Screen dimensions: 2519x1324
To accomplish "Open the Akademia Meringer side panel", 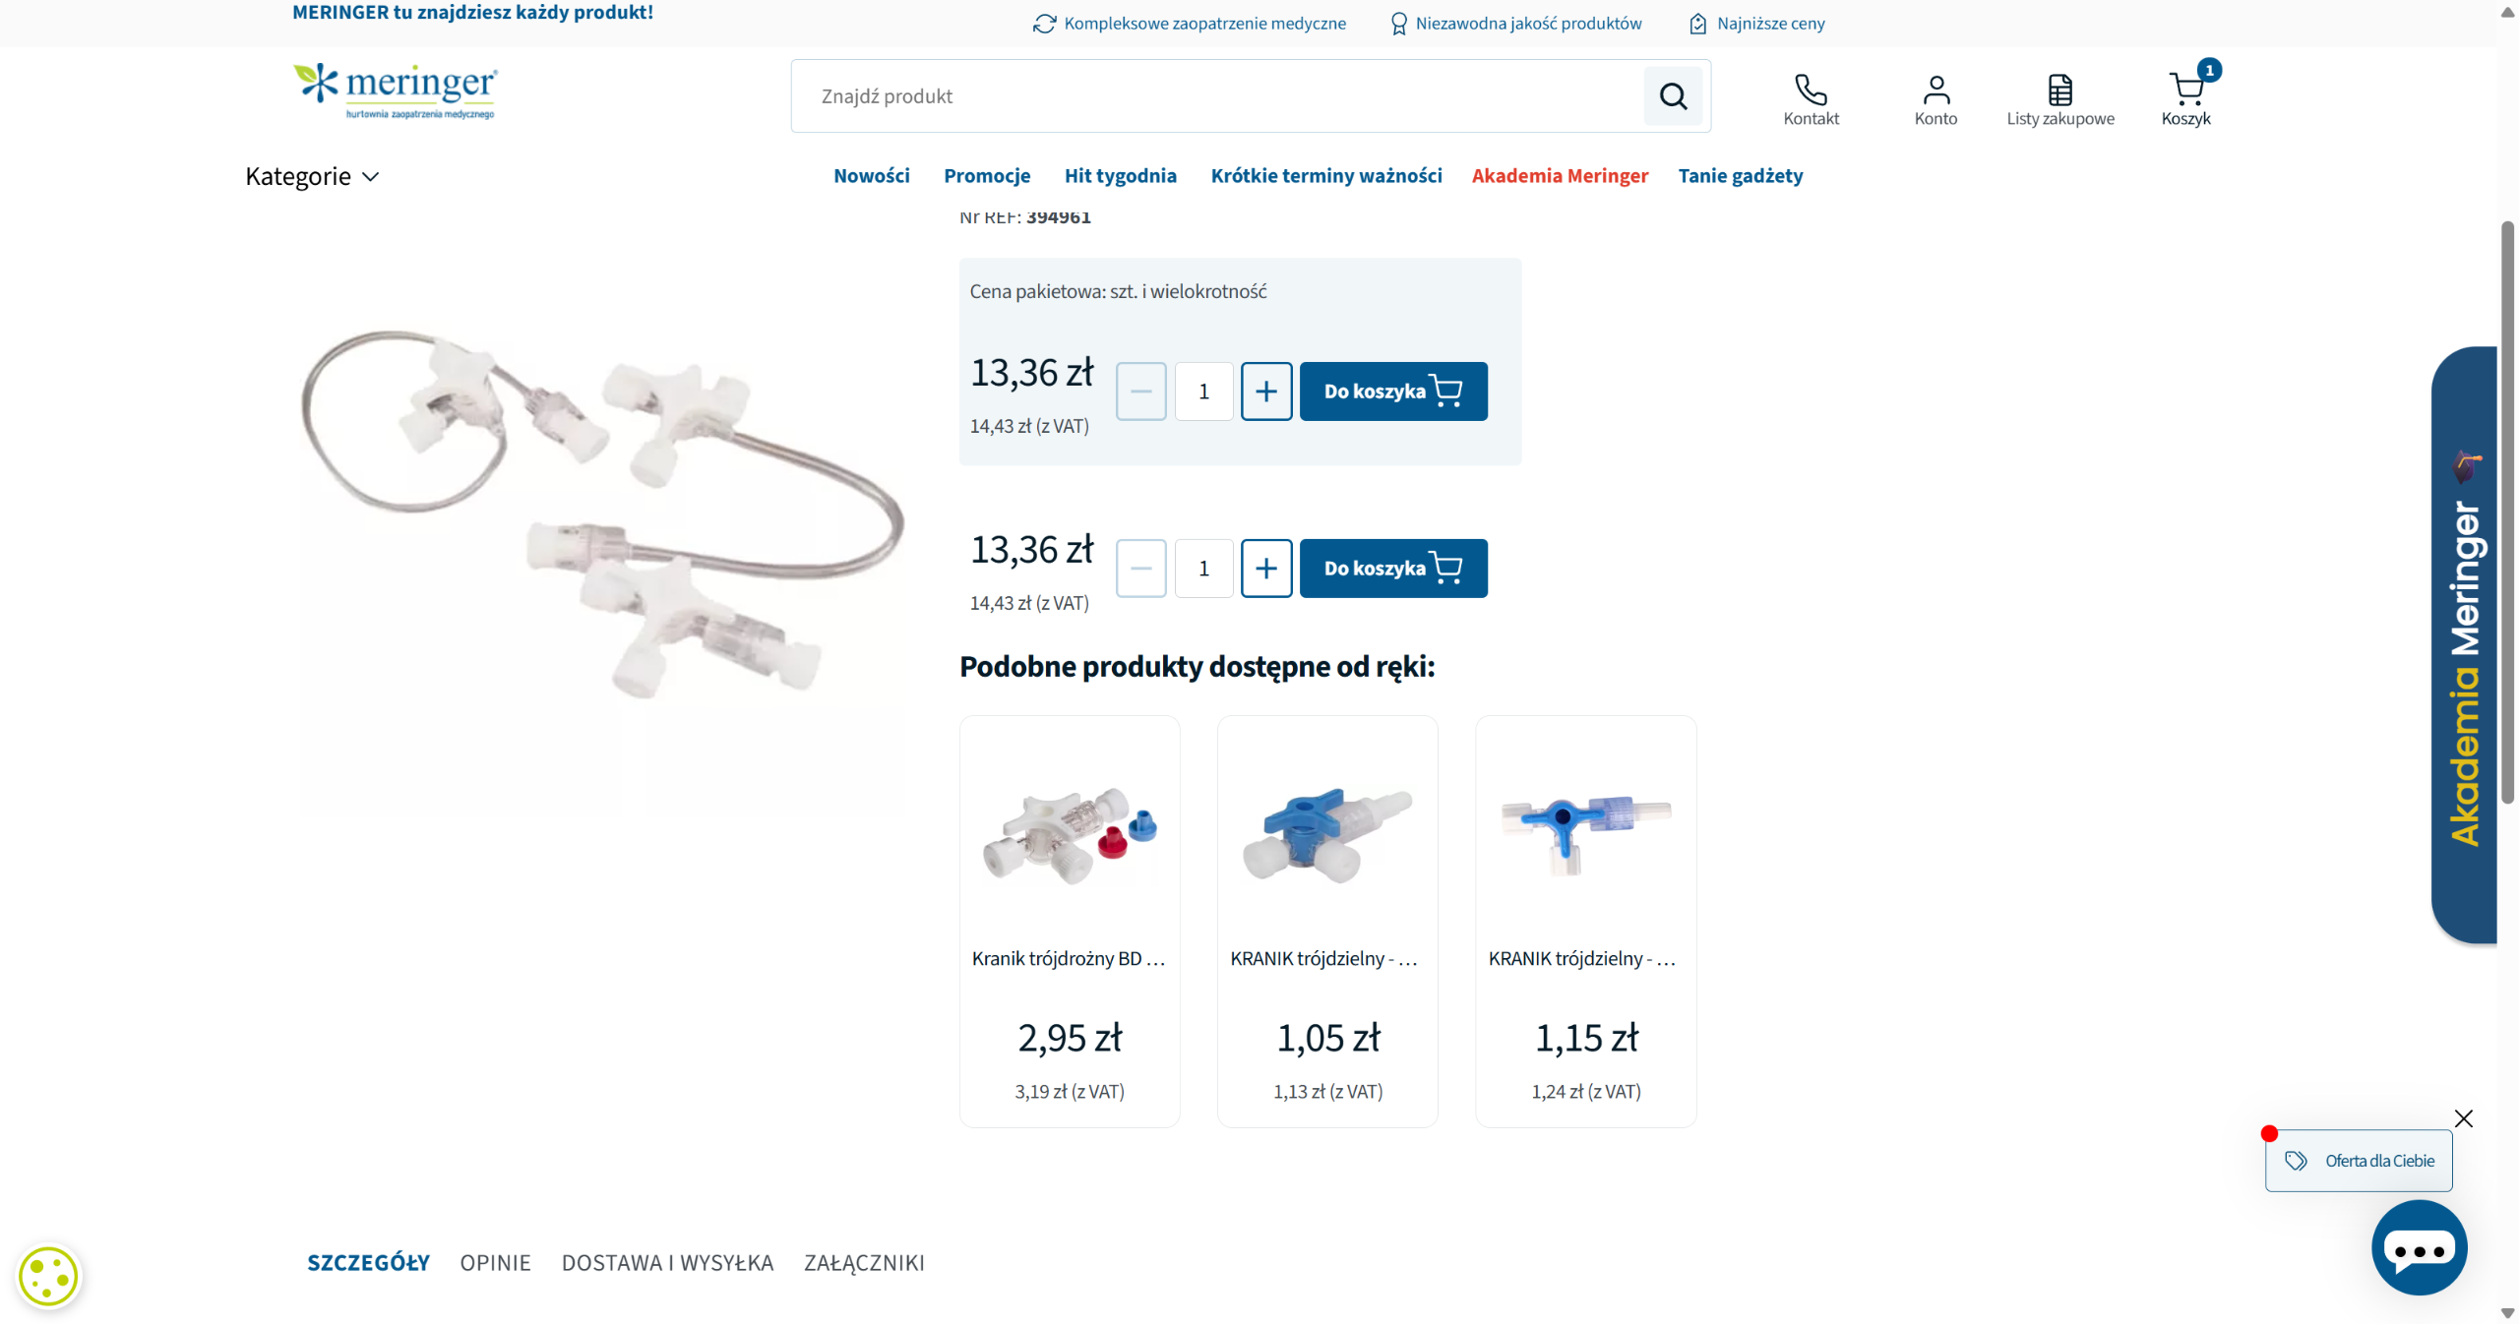I will [x=2464, y=645].
